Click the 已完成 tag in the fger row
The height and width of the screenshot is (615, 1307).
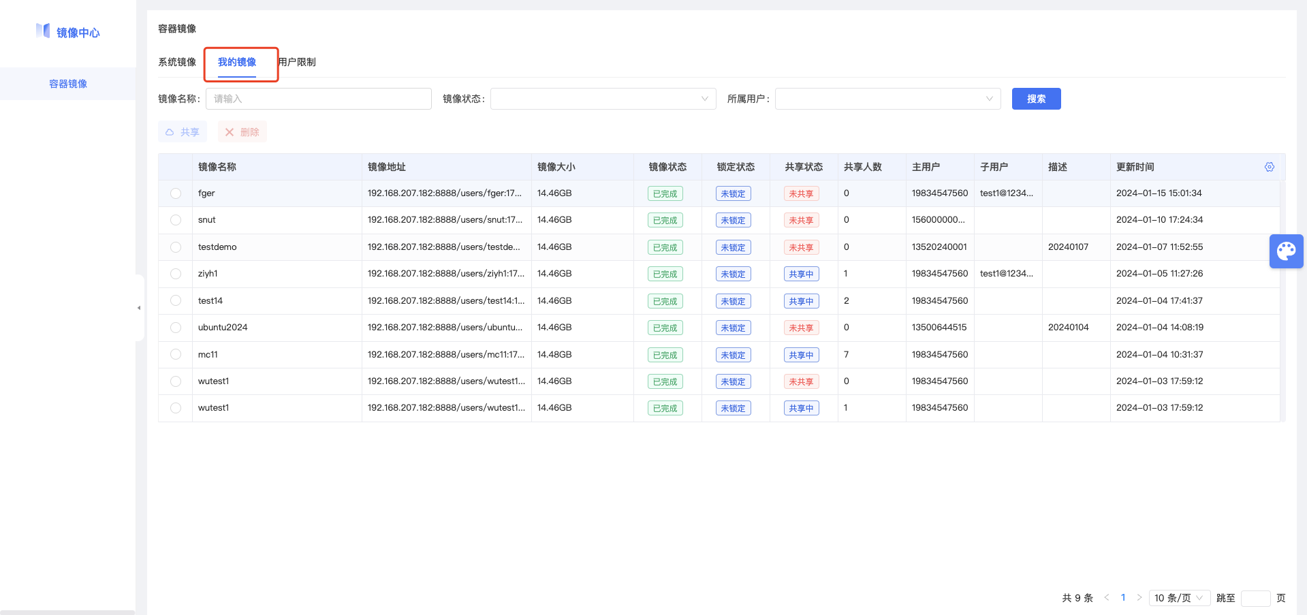pos(665,193)
